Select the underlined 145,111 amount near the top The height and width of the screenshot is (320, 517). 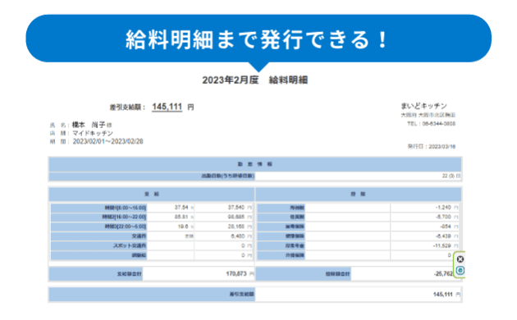pyautogui.click(x=167, y=107)
